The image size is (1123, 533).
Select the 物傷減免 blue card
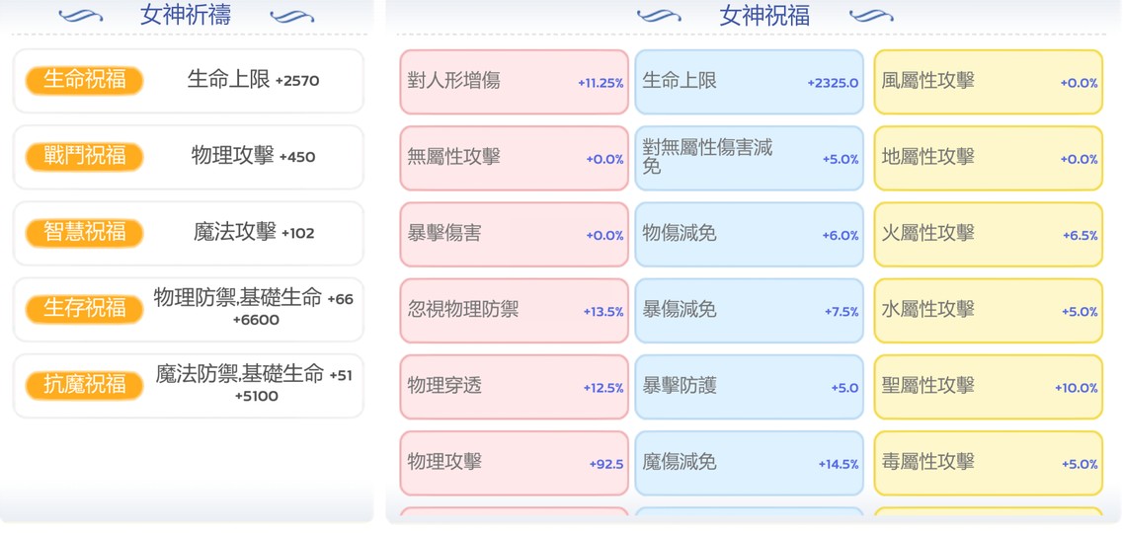point(749,235)
